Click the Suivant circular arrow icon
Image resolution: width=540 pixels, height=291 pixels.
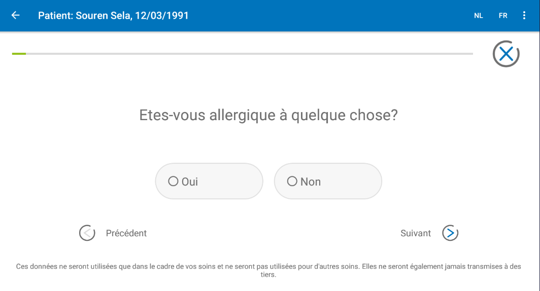450,233
